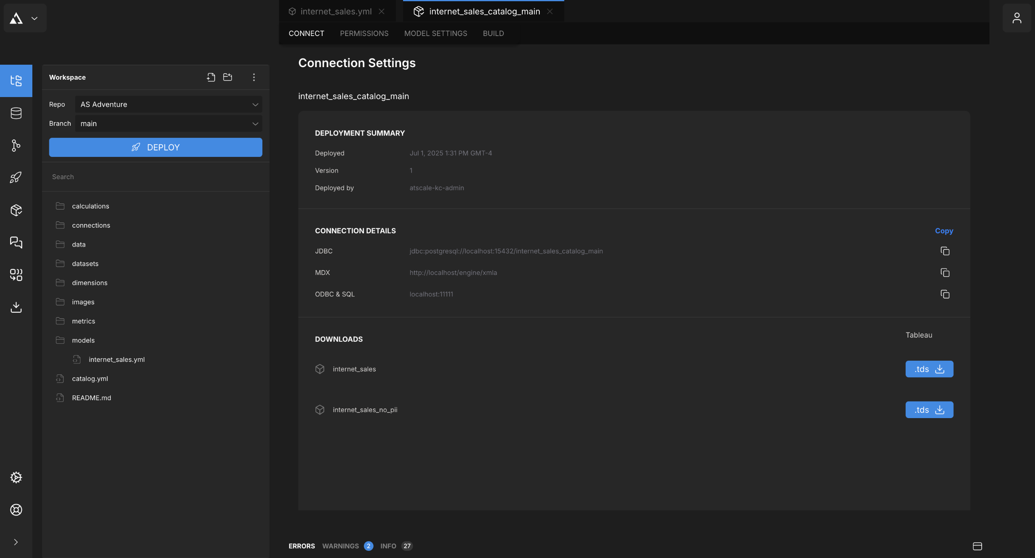Switch to the PERMISSIONS tab
The image size is (1035, 558).
click(364, 34)
